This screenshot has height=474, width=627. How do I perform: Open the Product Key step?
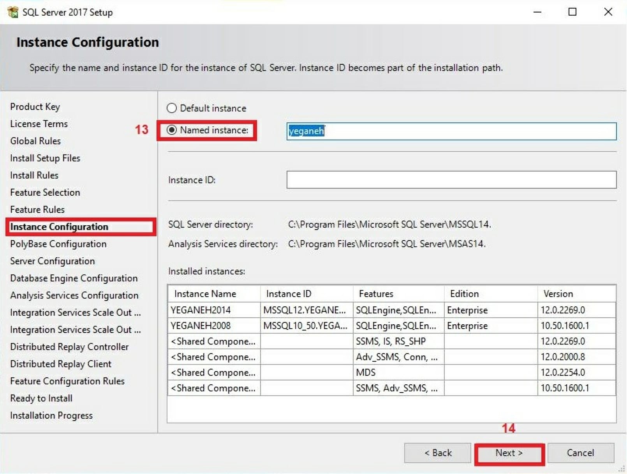point(35,106)
